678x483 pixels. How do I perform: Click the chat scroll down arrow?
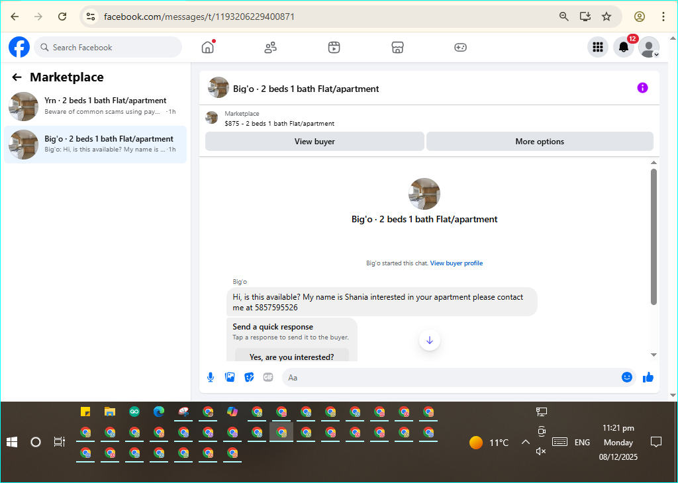[654, 355]
